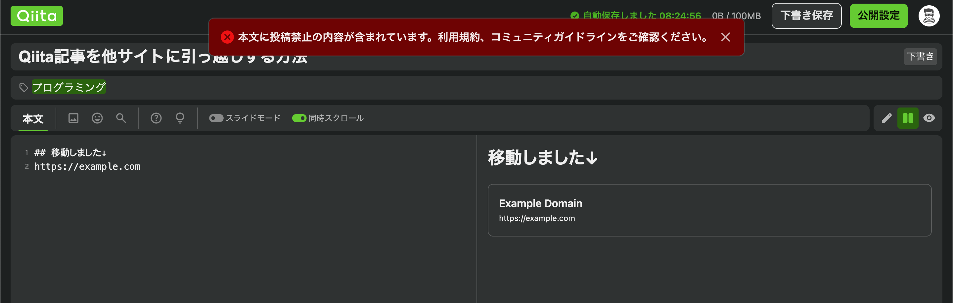
Task: Click the tag icon in the tag field
Action: (24, 88)
